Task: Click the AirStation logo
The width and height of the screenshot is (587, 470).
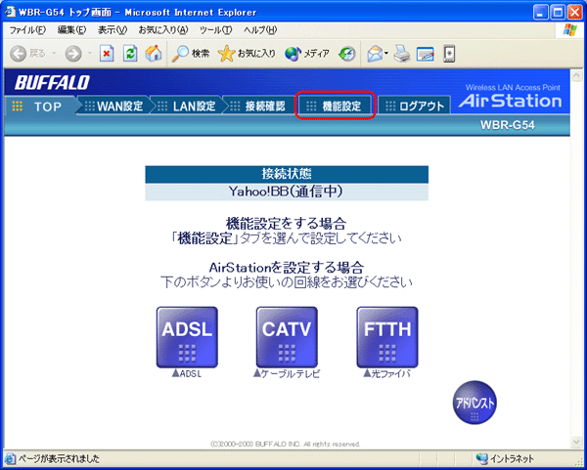Action: tap(510, 102)
